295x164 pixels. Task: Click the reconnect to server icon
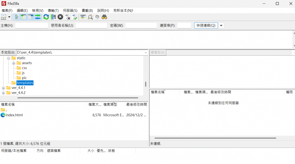coord(75,17)
